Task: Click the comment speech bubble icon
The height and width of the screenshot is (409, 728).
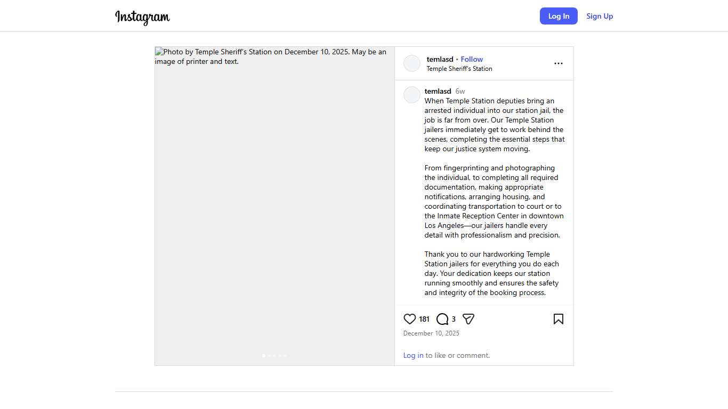Action: pos(442,319)
